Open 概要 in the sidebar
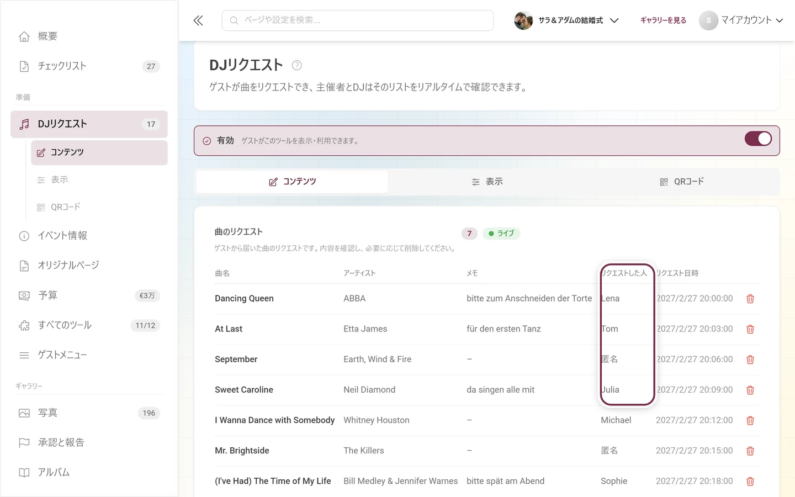This screenshot has width=795, height=497. click(x=89, y=36)
